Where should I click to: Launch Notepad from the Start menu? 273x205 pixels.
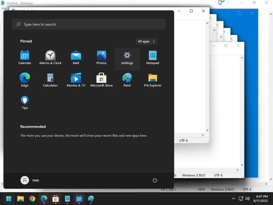tap(153, 58)
